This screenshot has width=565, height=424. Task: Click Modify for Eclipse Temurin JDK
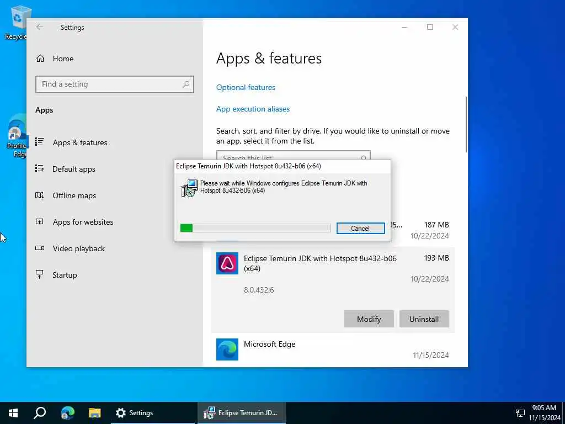pyautogui.click(x=369, y=319)
